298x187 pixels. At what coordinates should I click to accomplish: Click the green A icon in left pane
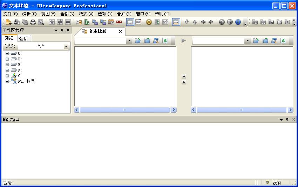click(165, 40)
